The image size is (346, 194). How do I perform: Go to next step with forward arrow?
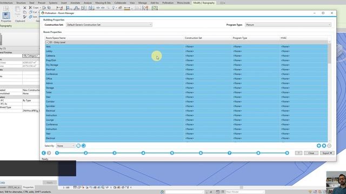[49, 153]
